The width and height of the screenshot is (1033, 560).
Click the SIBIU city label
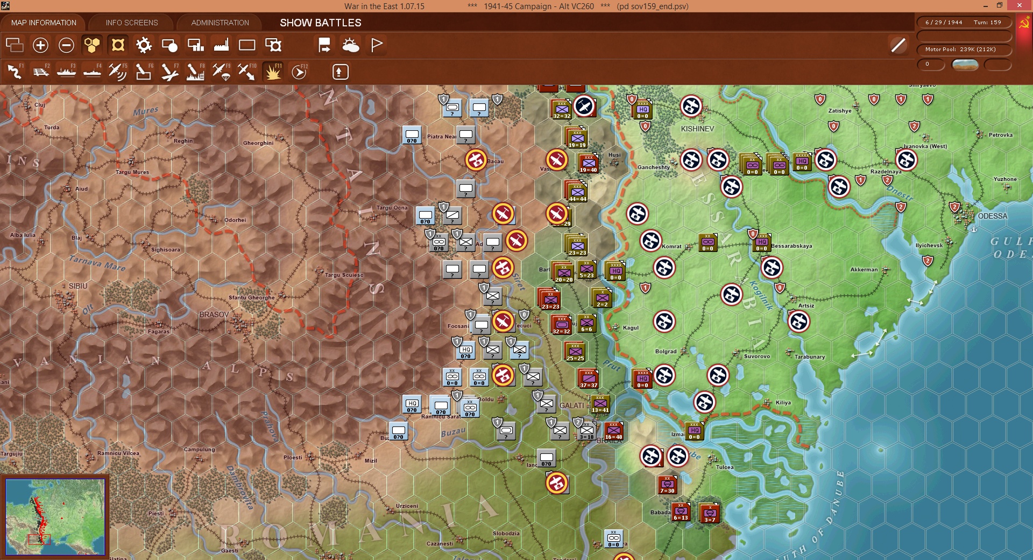tap(78, 286)
